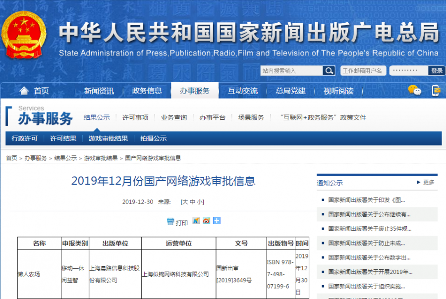Select the 办事服务 nav tab
This screenshot has height=299, width=446.
pyautogui.click(x=195, y=91)
